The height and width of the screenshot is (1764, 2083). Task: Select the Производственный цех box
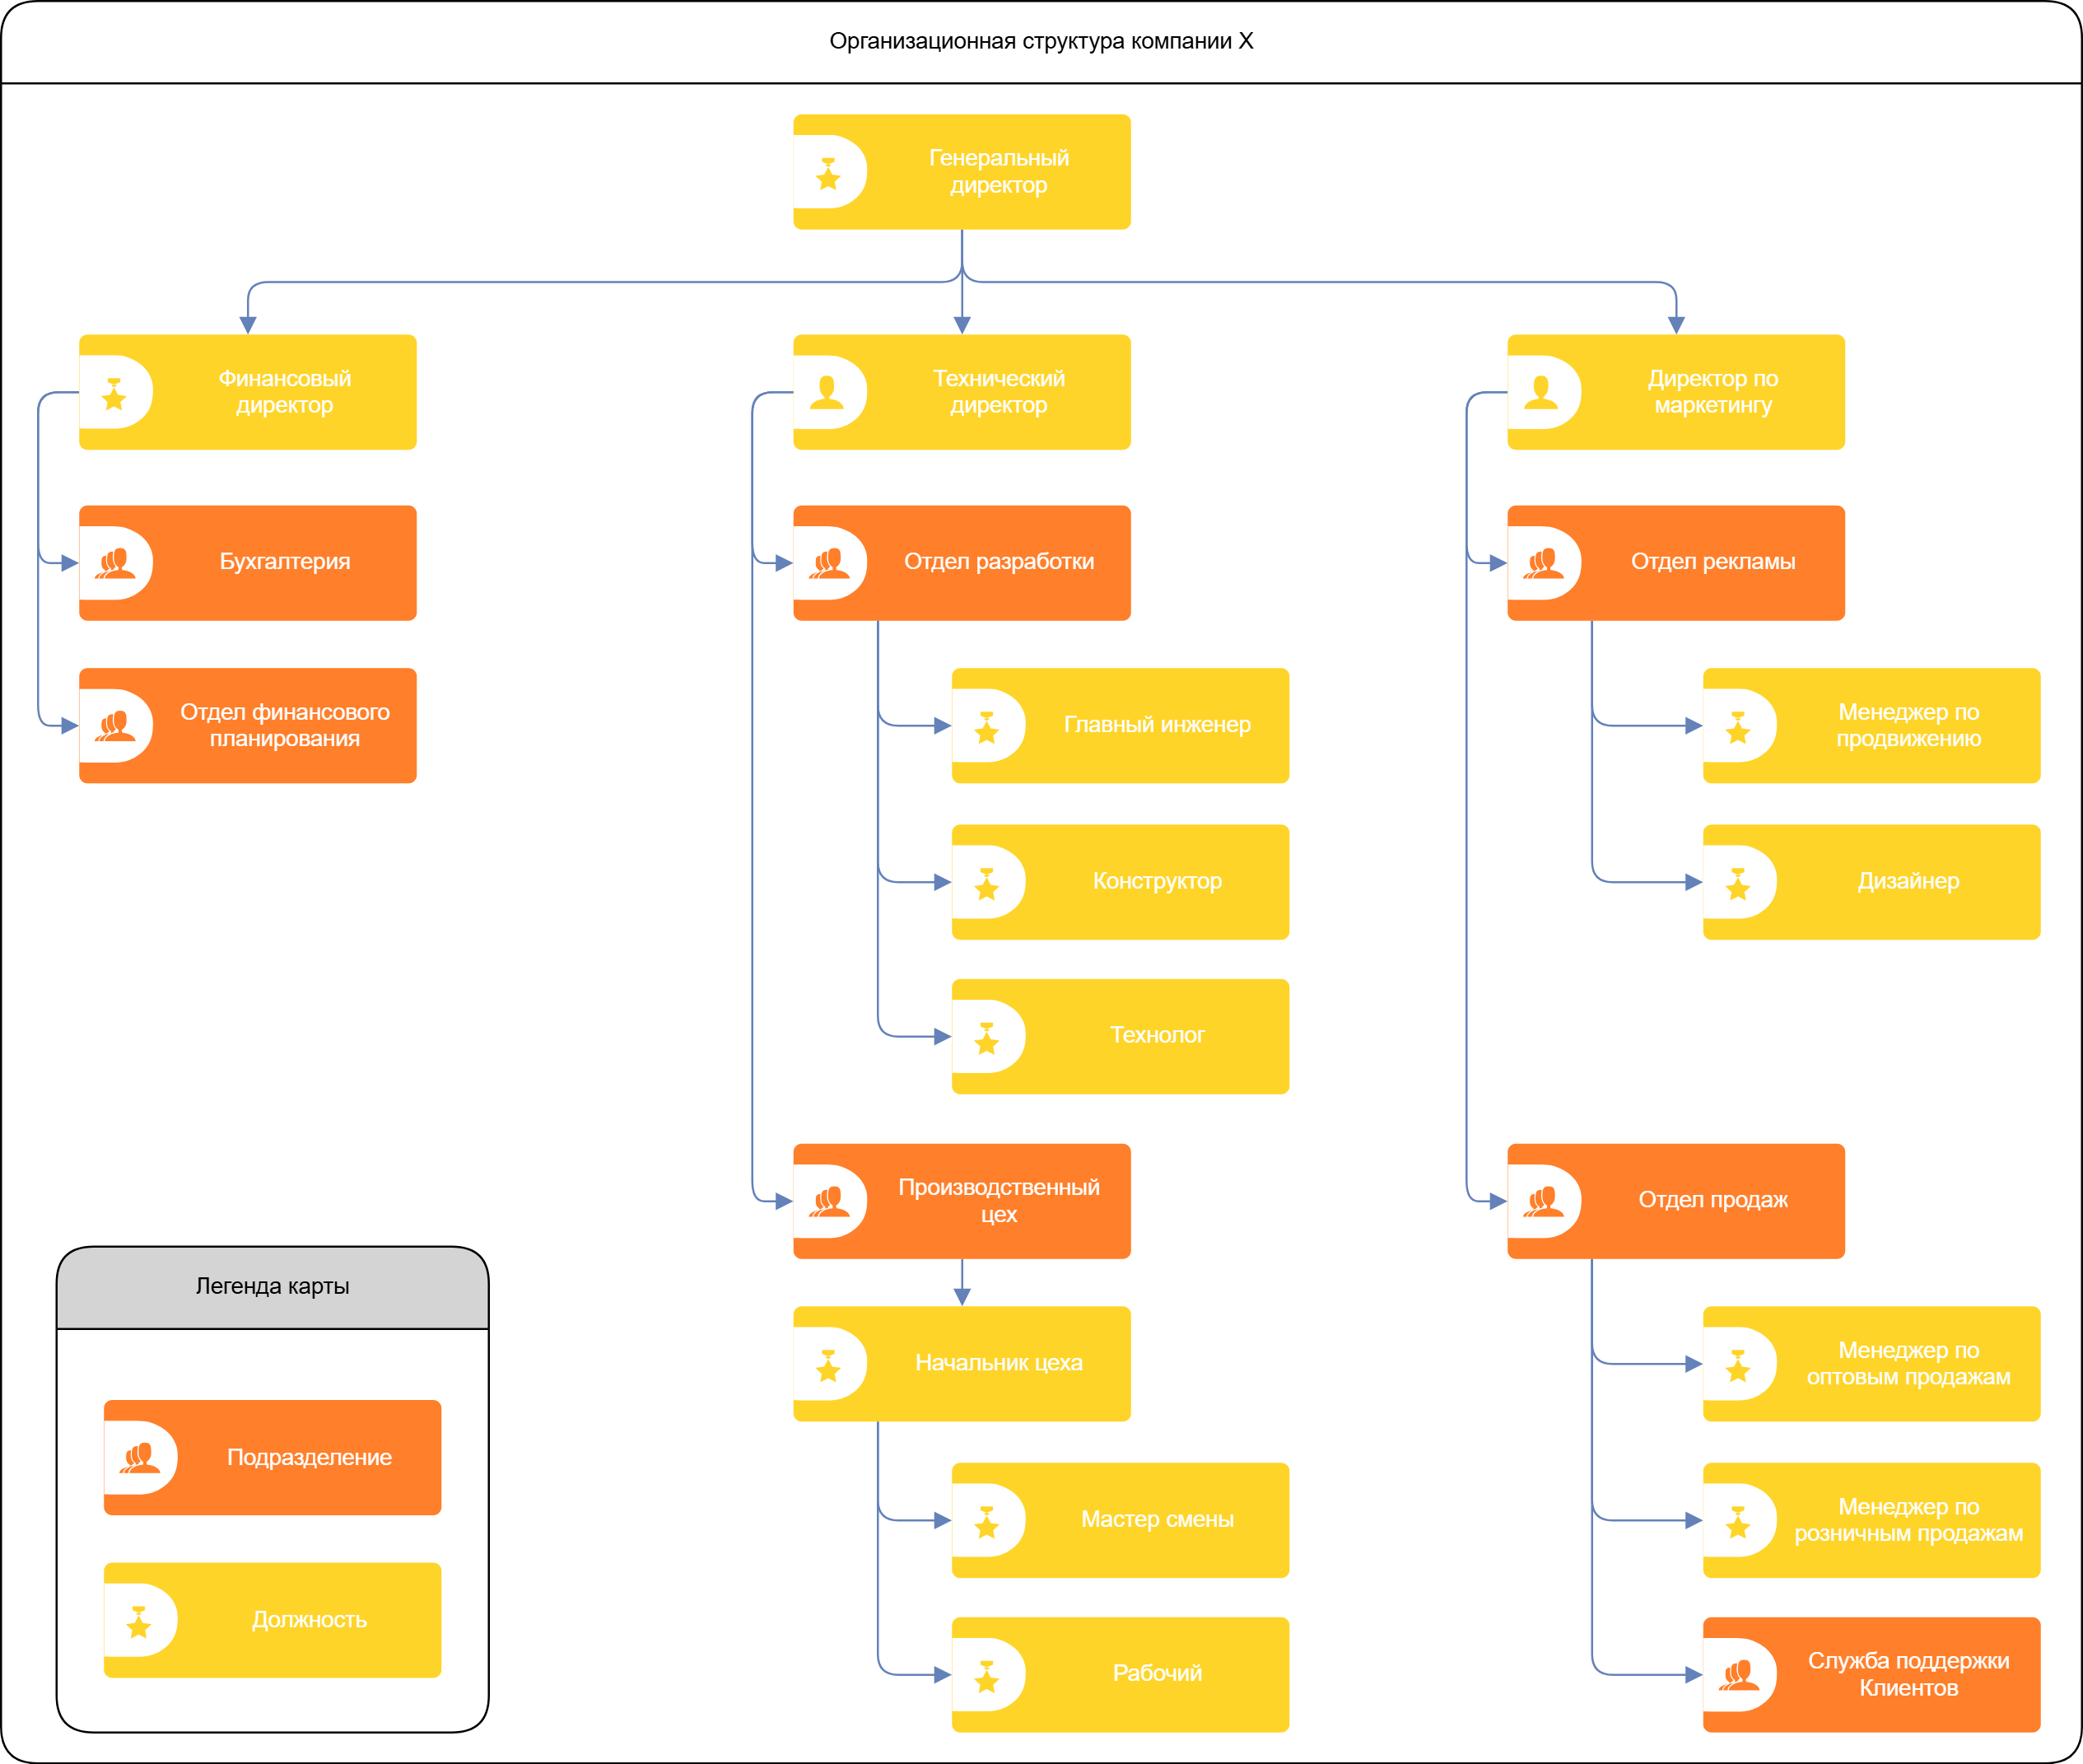(x=999, y=1201)
